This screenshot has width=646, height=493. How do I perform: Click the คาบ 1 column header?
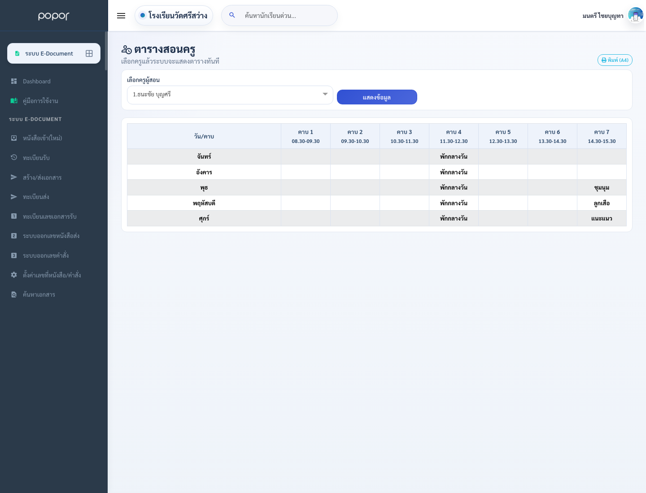306,136
